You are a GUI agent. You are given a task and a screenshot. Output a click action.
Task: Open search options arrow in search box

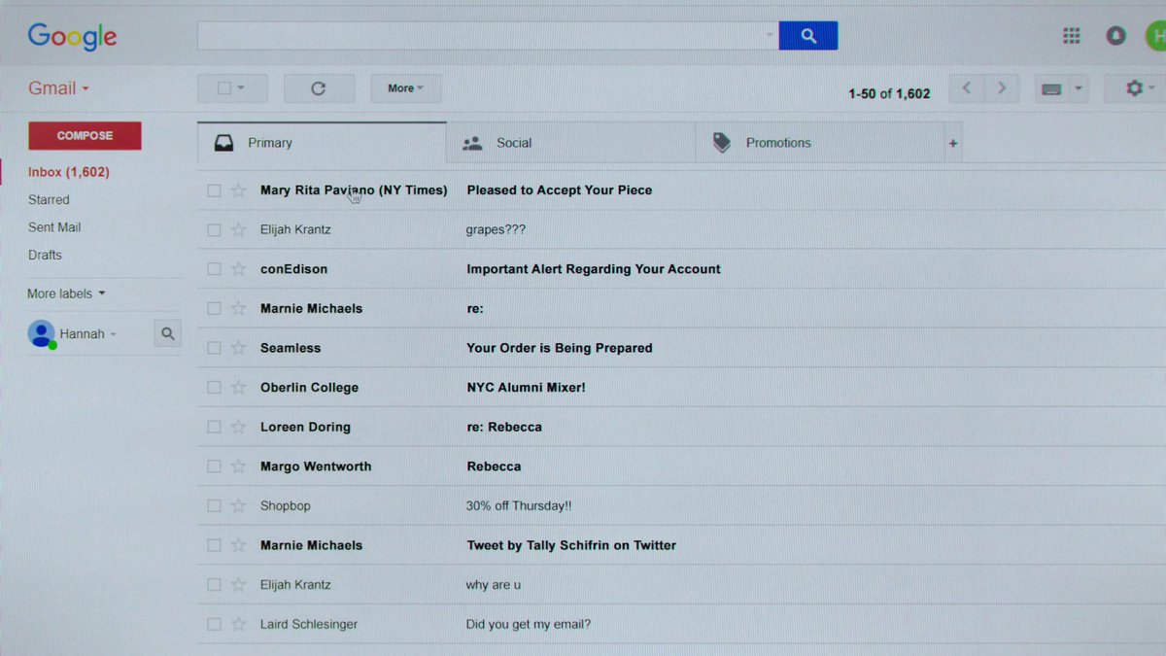point(771,36)
